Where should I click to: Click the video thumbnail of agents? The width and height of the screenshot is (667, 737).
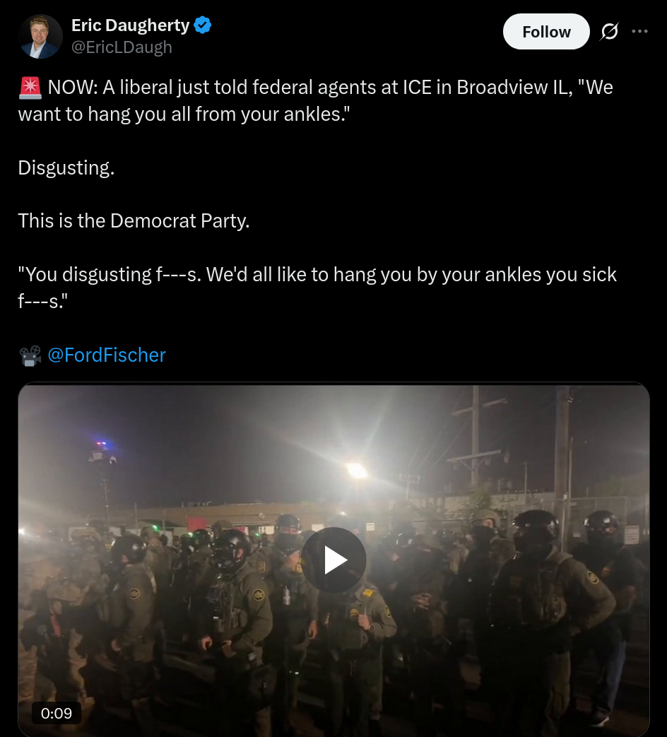333,560
